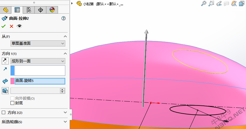
Task: Open the end condition 成形到一面 dropdown
Action: click(38, 61)
